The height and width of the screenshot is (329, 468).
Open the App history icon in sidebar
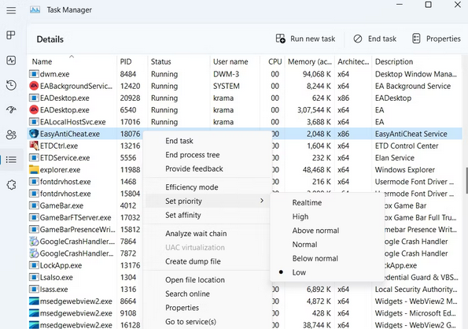click(x=11, y=85)
